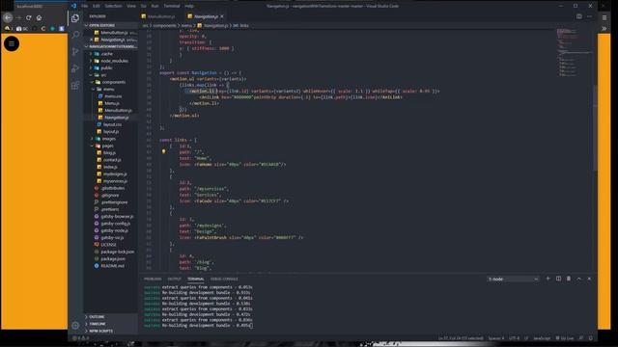Image resolution: width=618 pixels, height=347 pixels.
Task: Open the editor More Actions ellipsis
Action: (589, 16)
